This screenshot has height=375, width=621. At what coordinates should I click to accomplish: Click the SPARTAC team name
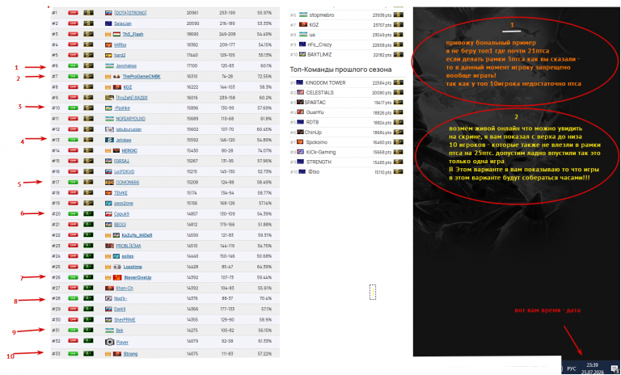315,103
